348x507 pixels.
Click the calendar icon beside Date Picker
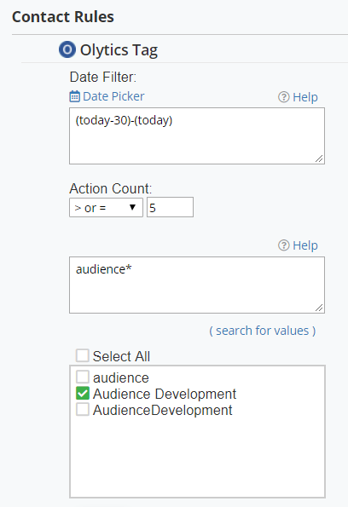click(74, 96)
